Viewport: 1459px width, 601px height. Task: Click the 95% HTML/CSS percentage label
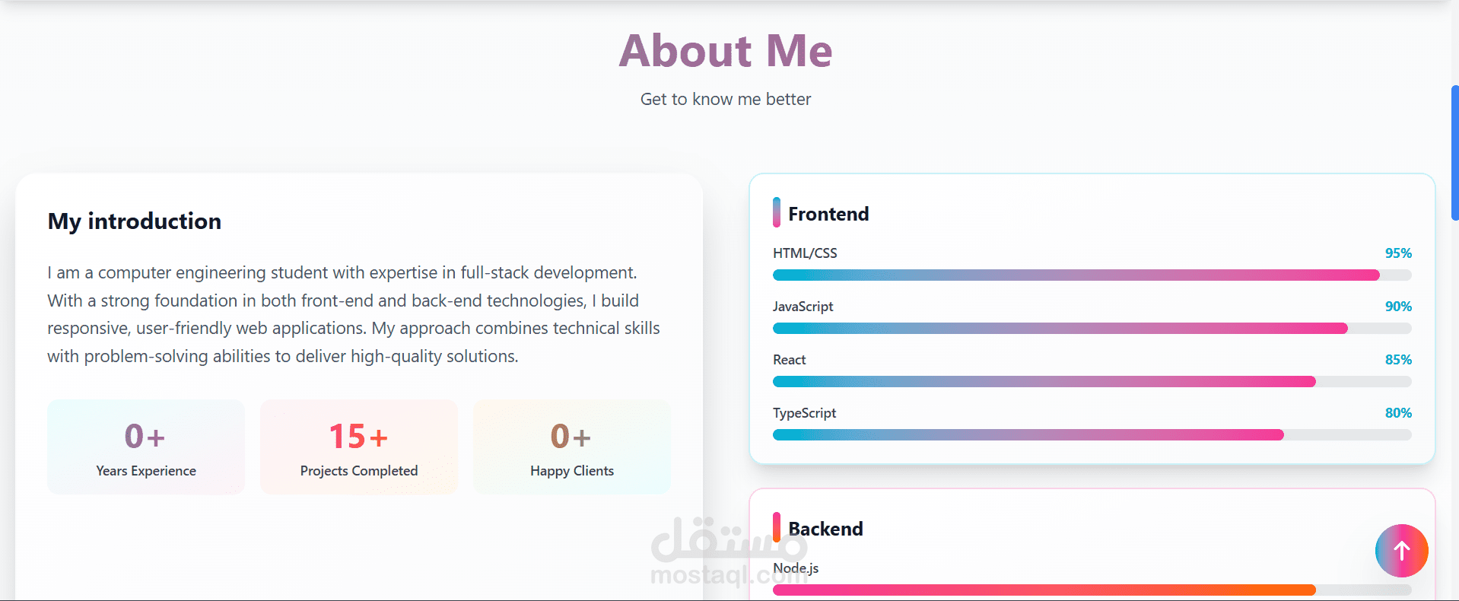pos(1398,253)
